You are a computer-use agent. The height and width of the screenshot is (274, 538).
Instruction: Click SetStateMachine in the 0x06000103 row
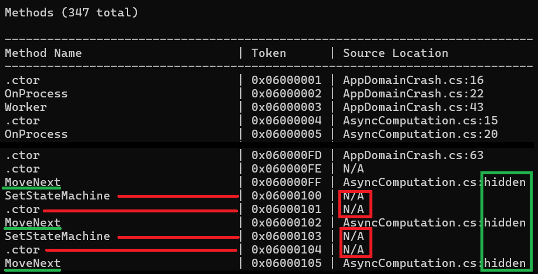click(x=57, y=236)
